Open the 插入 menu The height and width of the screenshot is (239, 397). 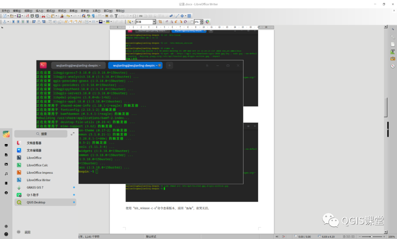(x=39, y=11)
